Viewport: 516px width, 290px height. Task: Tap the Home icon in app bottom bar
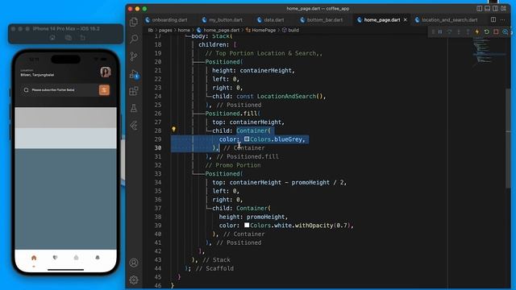(34, 258)
